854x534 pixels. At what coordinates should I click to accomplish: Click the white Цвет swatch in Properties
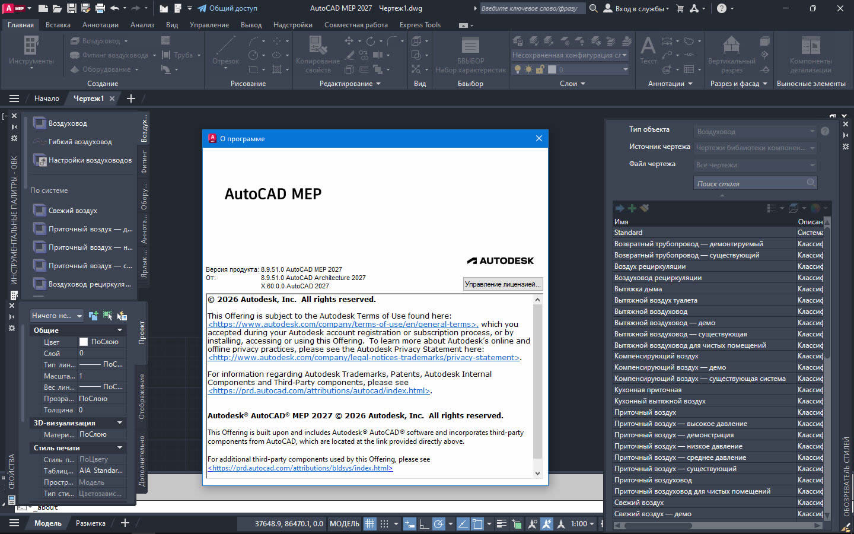[x=84, y=342]
